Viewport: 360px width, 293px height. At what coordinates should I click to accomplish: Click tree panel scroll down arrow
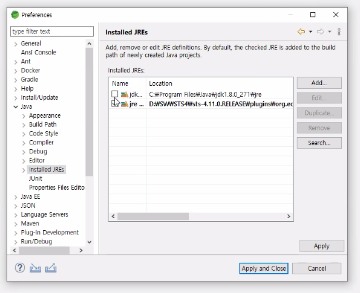click(x=90, y=242)
